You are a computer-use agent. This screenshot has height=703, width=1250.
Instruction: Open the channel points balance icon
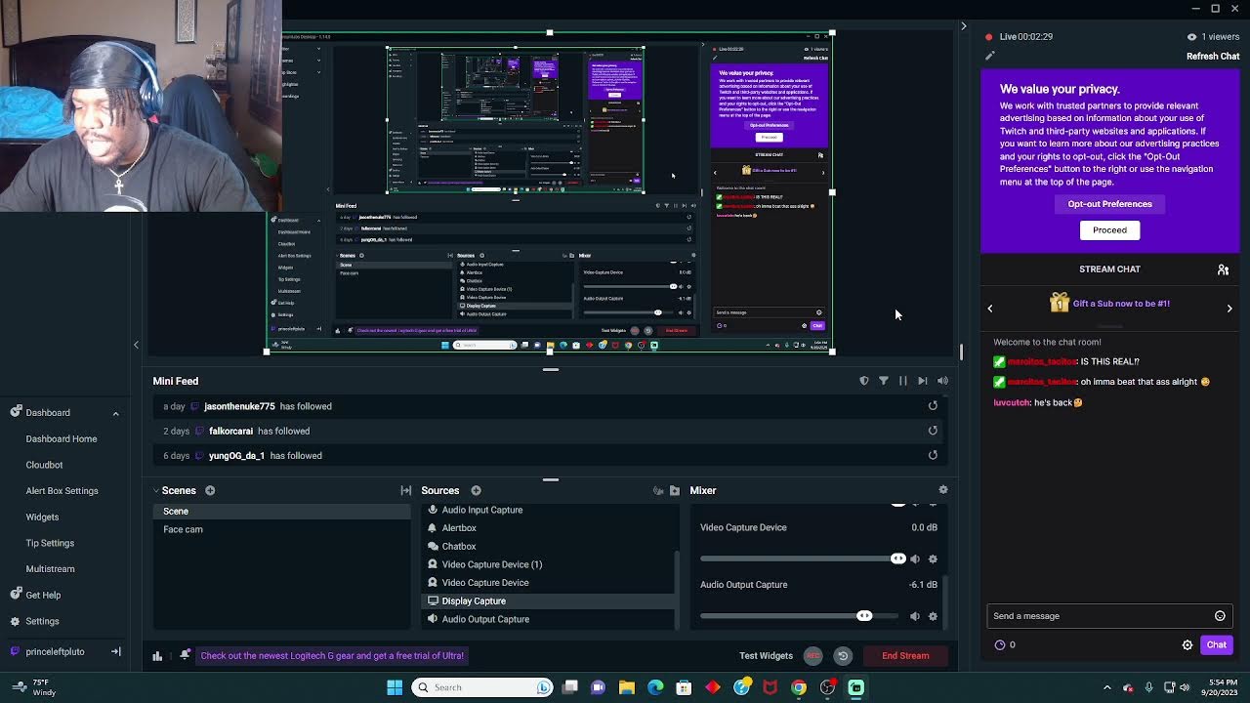[1000, 645]
